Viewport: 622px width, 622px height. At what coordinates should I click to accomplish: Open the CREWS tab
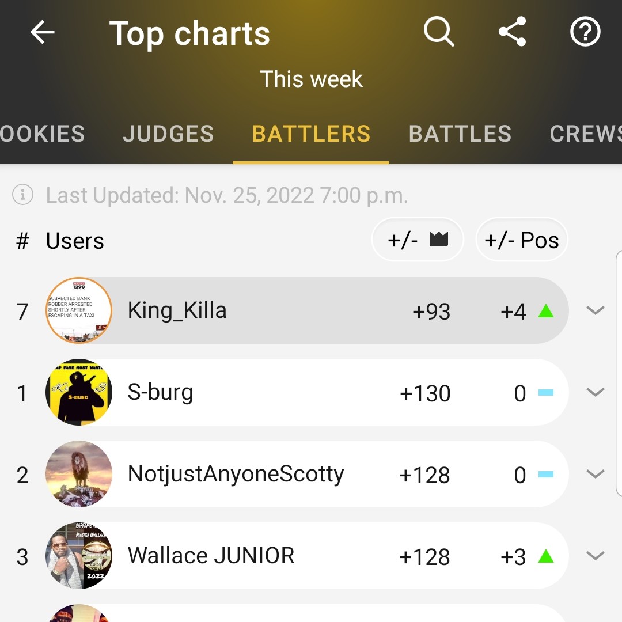(x=586, y=134)
